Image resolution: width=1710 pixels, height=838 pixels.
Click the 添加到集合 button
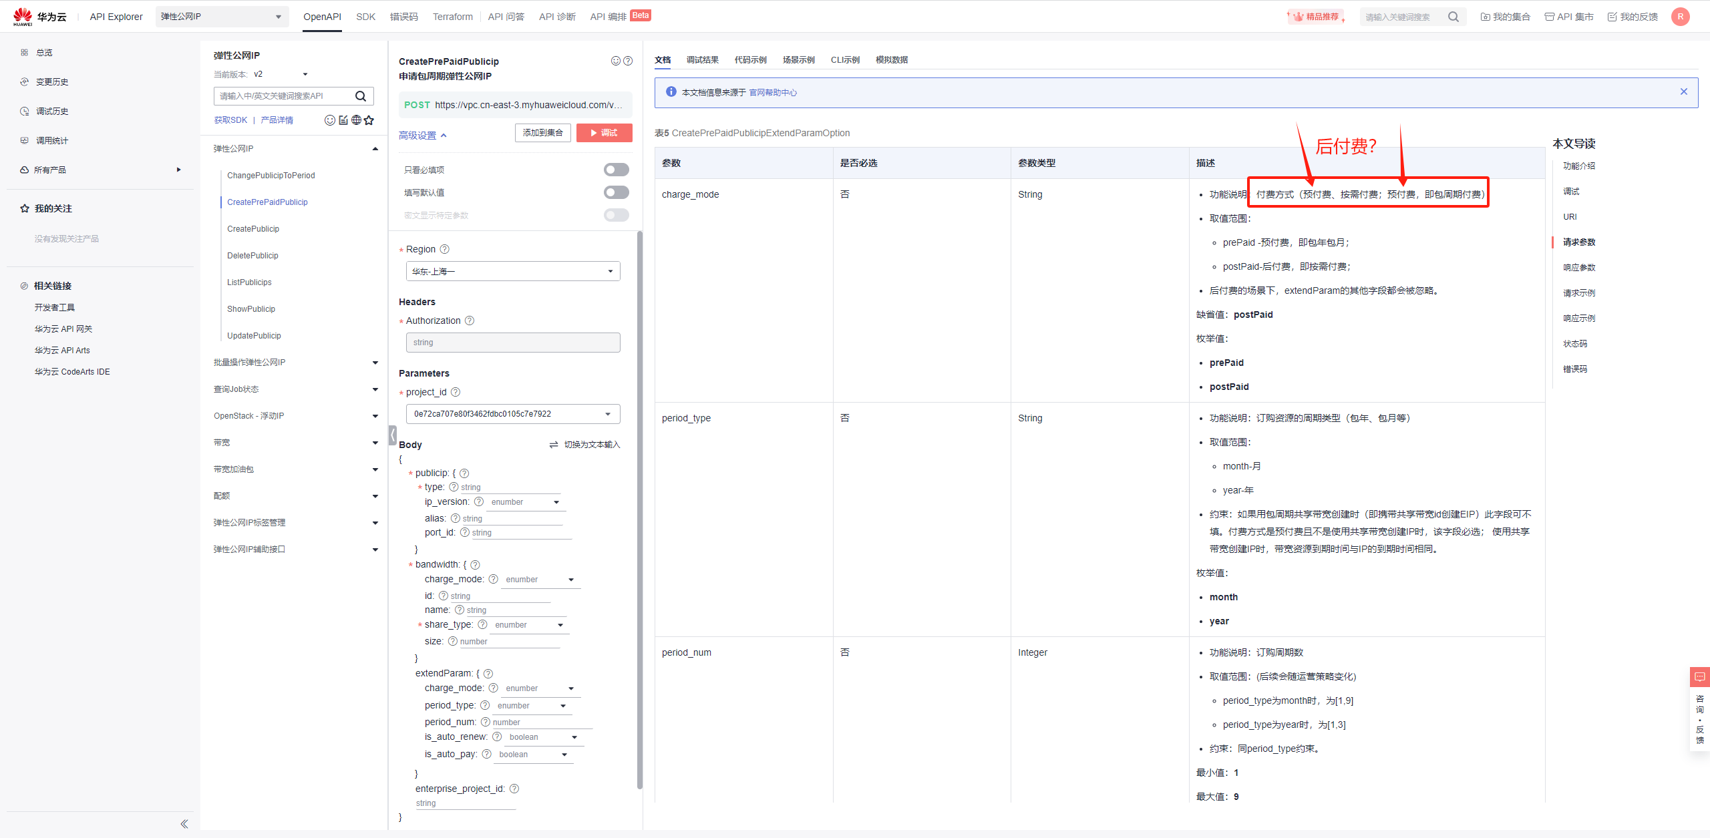coord(542,133)
